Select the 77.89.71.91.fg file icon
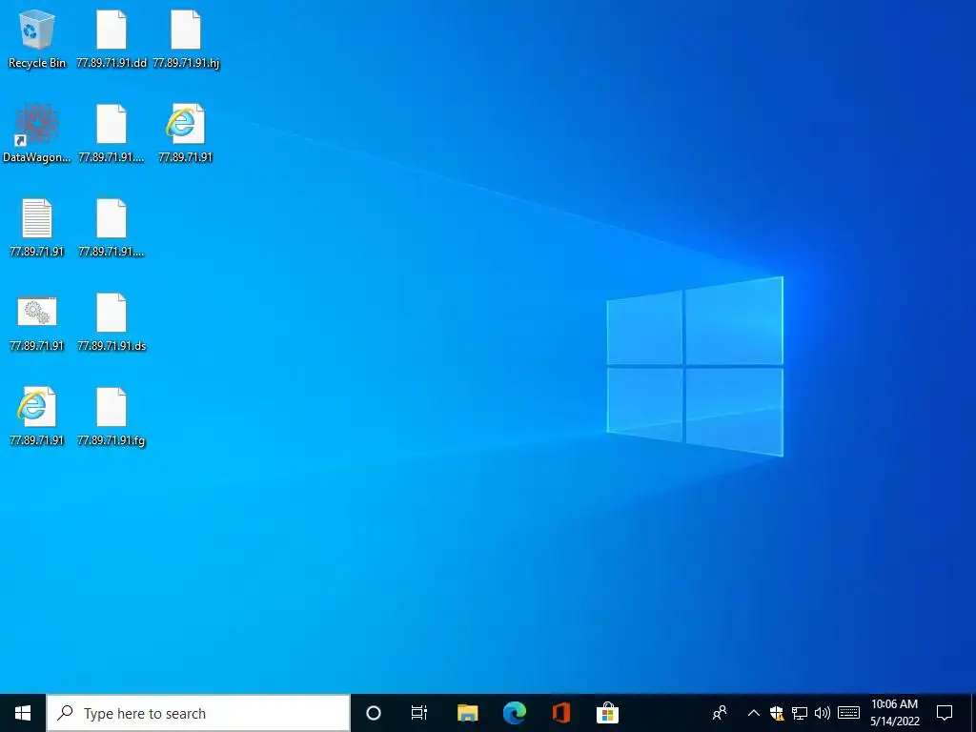 pos(112,417)
